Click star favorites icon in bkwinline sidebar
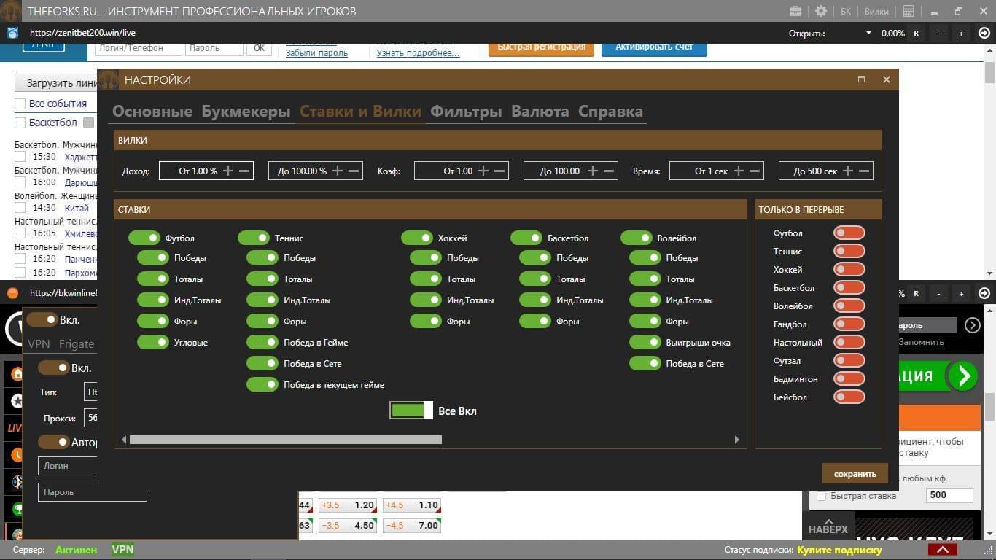 pyautogui.click(x=16, y=400)
